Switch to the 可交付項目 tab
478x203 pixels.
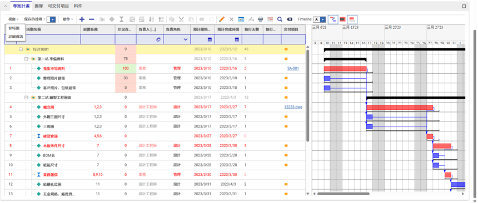coord(58,6)
